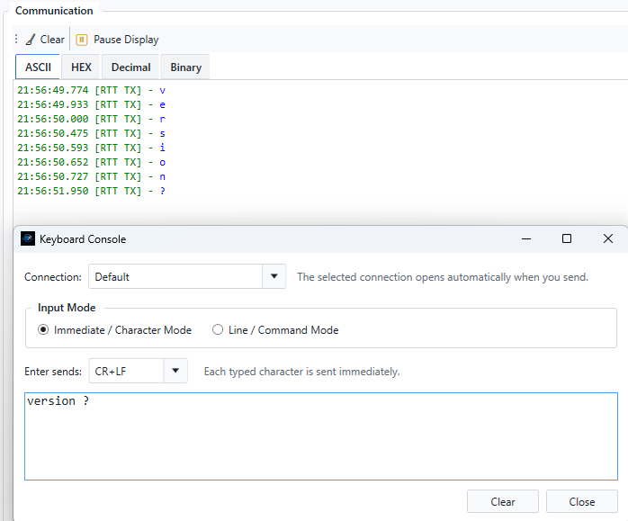The image size is (628, 521).
Task: Click the log line 21:56:50.593 with 'i'
Action: pyautogui.click(x=91, y=148)
